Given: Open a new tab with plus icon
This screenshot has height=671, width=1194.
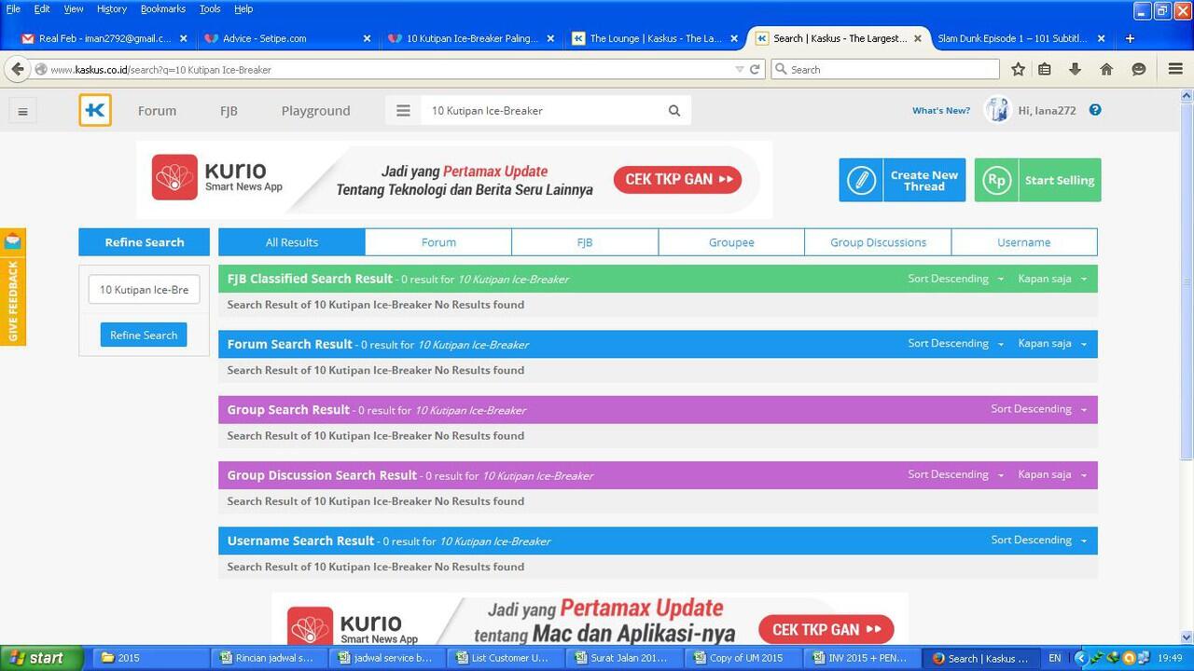Looking at the screenshot, I should coord(1130,38).
